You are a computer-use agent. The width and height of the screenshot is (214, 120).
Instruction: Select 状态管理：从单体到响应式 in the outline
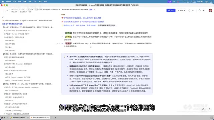[15, 97]
